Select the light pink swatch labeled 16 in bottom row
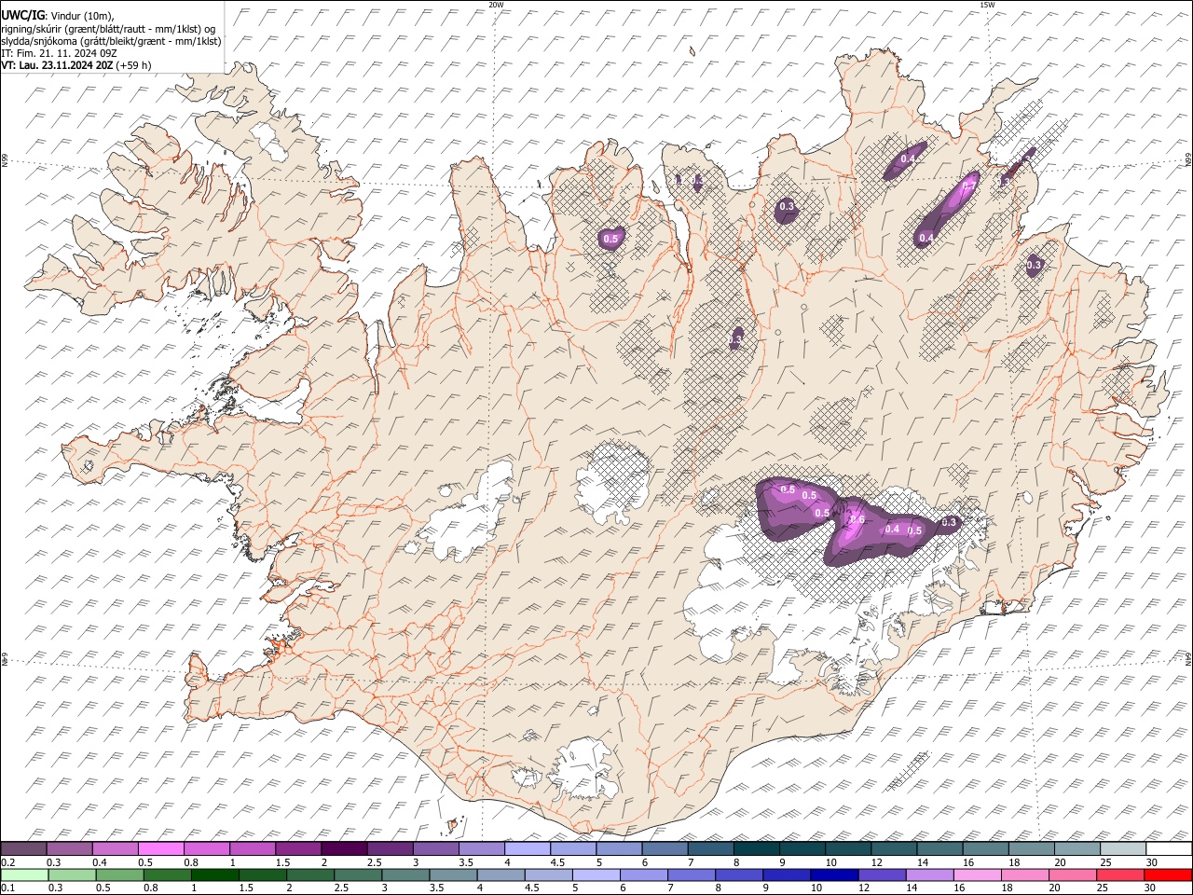This screenshot has height=895, width=1193. pos(976,874)
